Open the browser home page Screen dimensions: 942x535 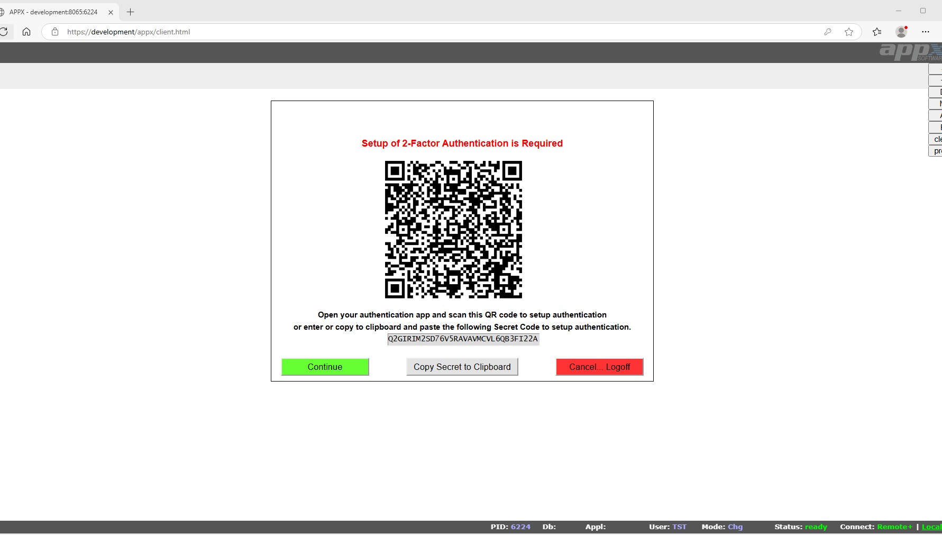(x=26, y=32)
